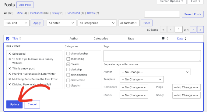Screen dimensions: 207x112
Task: Remove 'This is a new post' from bulk edit
Action: [9, 68]
